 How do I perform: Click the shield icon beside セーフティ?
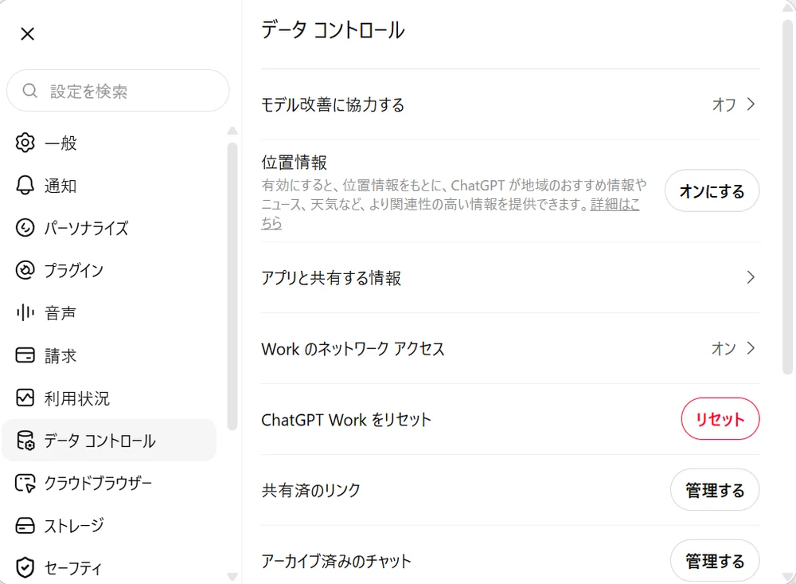(x=25, y=568)
